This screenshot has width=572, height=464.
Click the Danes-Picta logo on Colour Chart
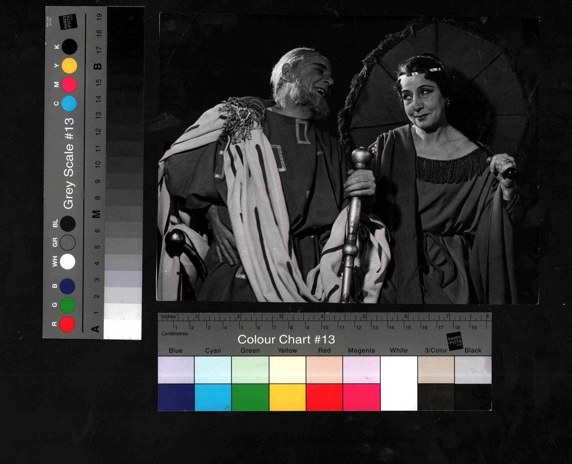point(454,341)
